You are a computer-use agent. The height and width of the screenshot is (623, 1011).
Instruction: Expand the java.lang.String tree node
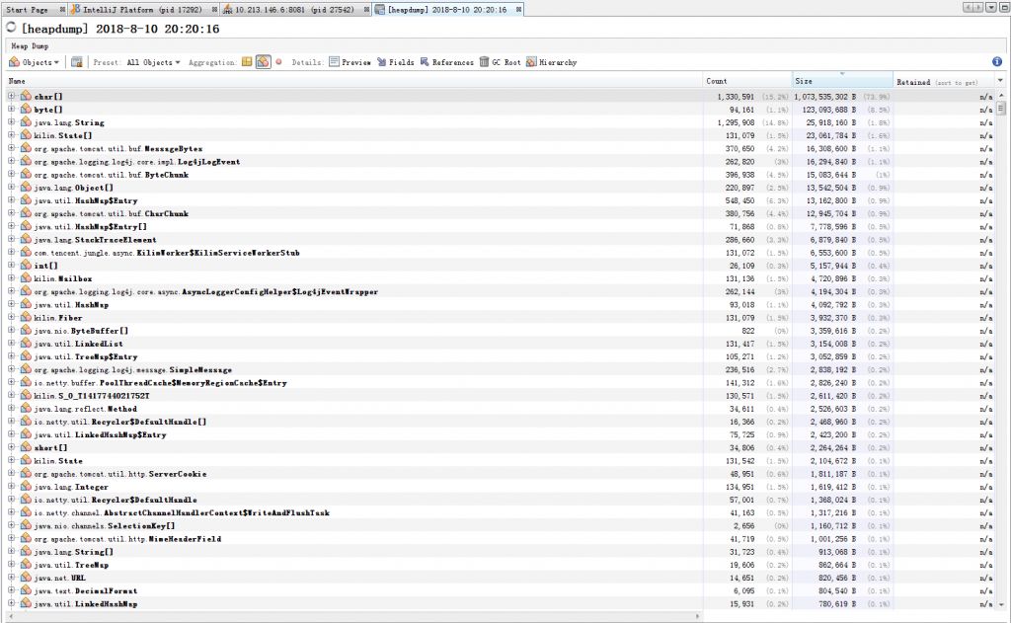click(12, 122)
